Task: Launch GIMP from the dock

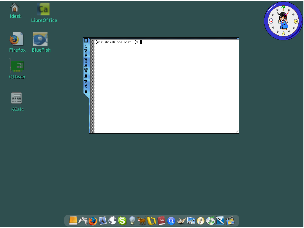Action: pos(181,221)
